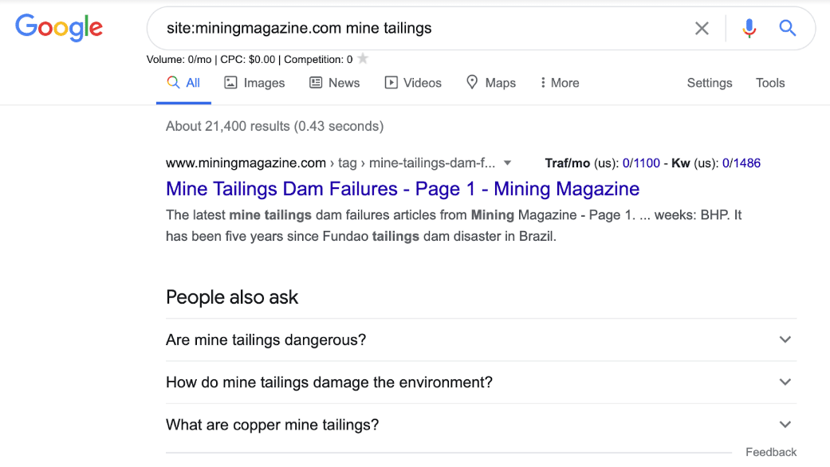
Task: Select the All results tab
Action: 183,83
